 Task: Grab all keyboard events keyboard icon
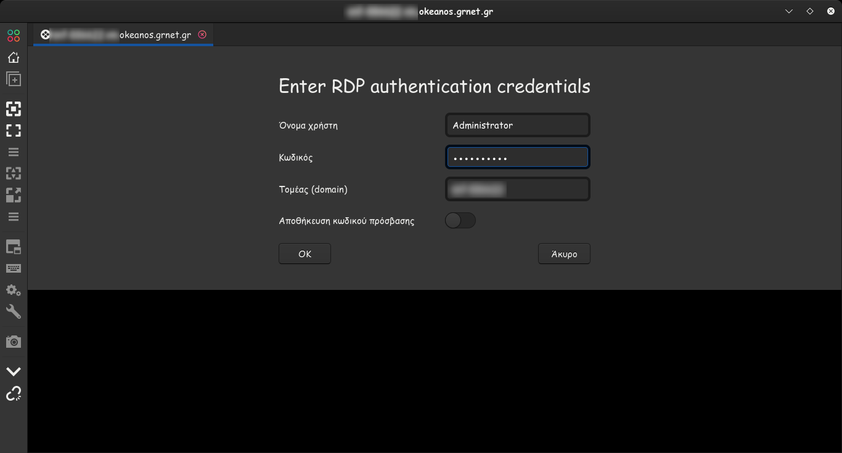[x=14, y=268]
